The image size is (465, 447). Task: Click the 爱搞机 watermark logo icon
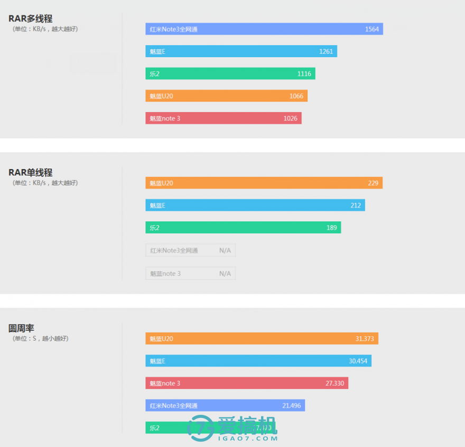point(201,428)
